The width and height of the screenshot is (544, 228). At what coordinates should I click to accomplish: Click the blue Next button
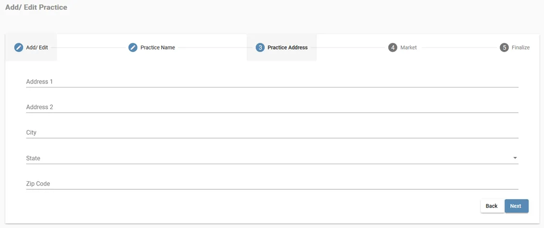pos(516,206)
